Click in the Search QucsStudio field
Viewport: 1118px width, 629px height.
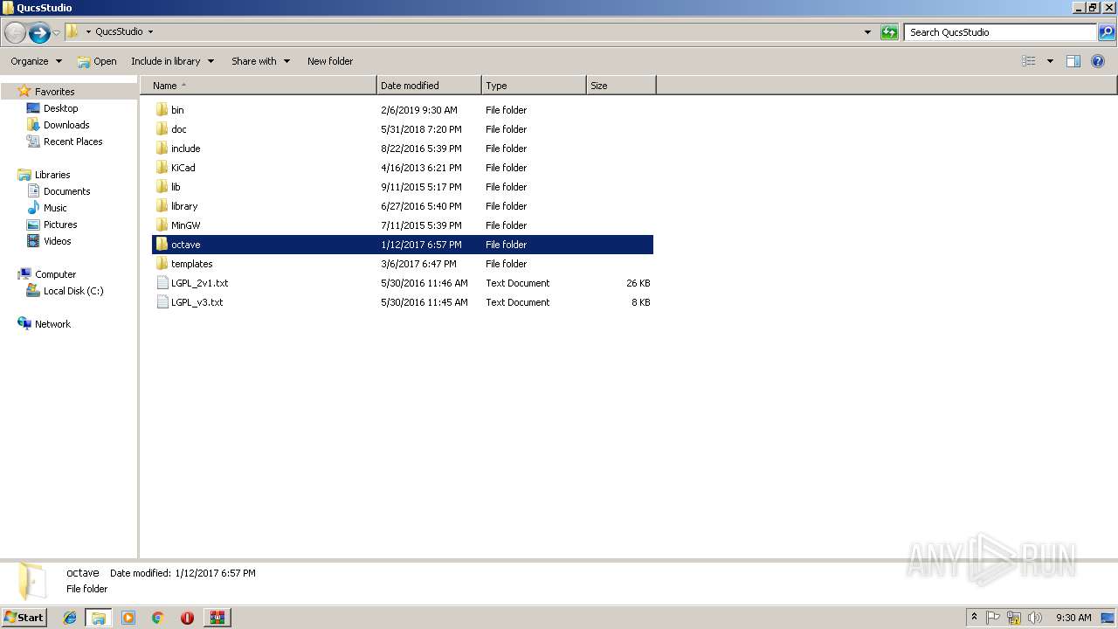[x=1000, y=32]
